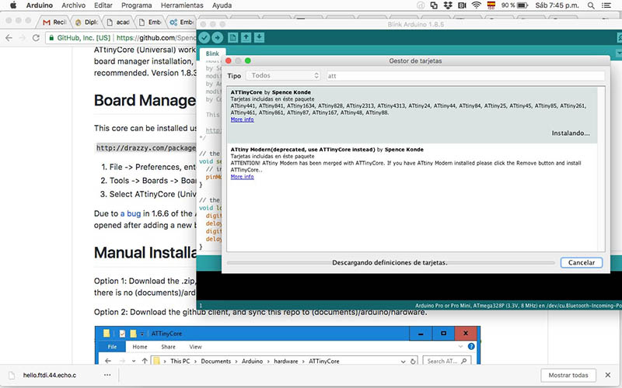The height and width of the screenshot is (388, 622).
Task: Click the ATTinyCore Windows Explorer screenshot image
Action: (x=287, y=345)
